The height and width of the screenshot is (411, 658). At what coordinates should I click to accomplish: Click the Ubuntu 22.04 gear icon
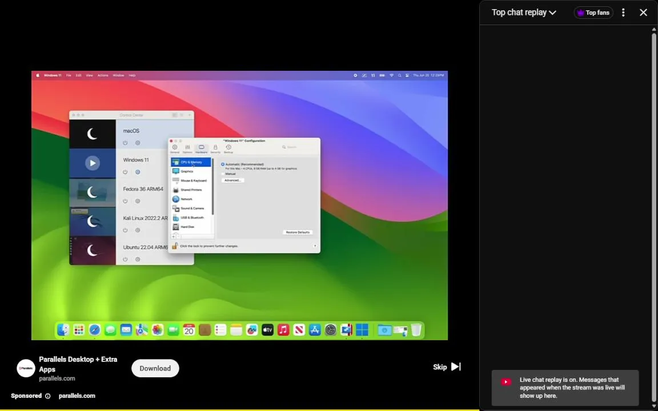tap(138, 259)
